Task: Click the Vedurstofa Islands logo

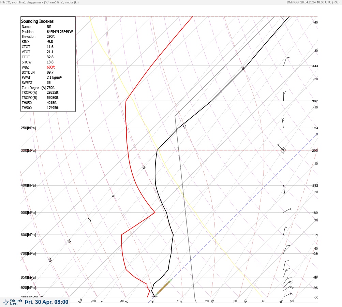Action: [12, 302]
